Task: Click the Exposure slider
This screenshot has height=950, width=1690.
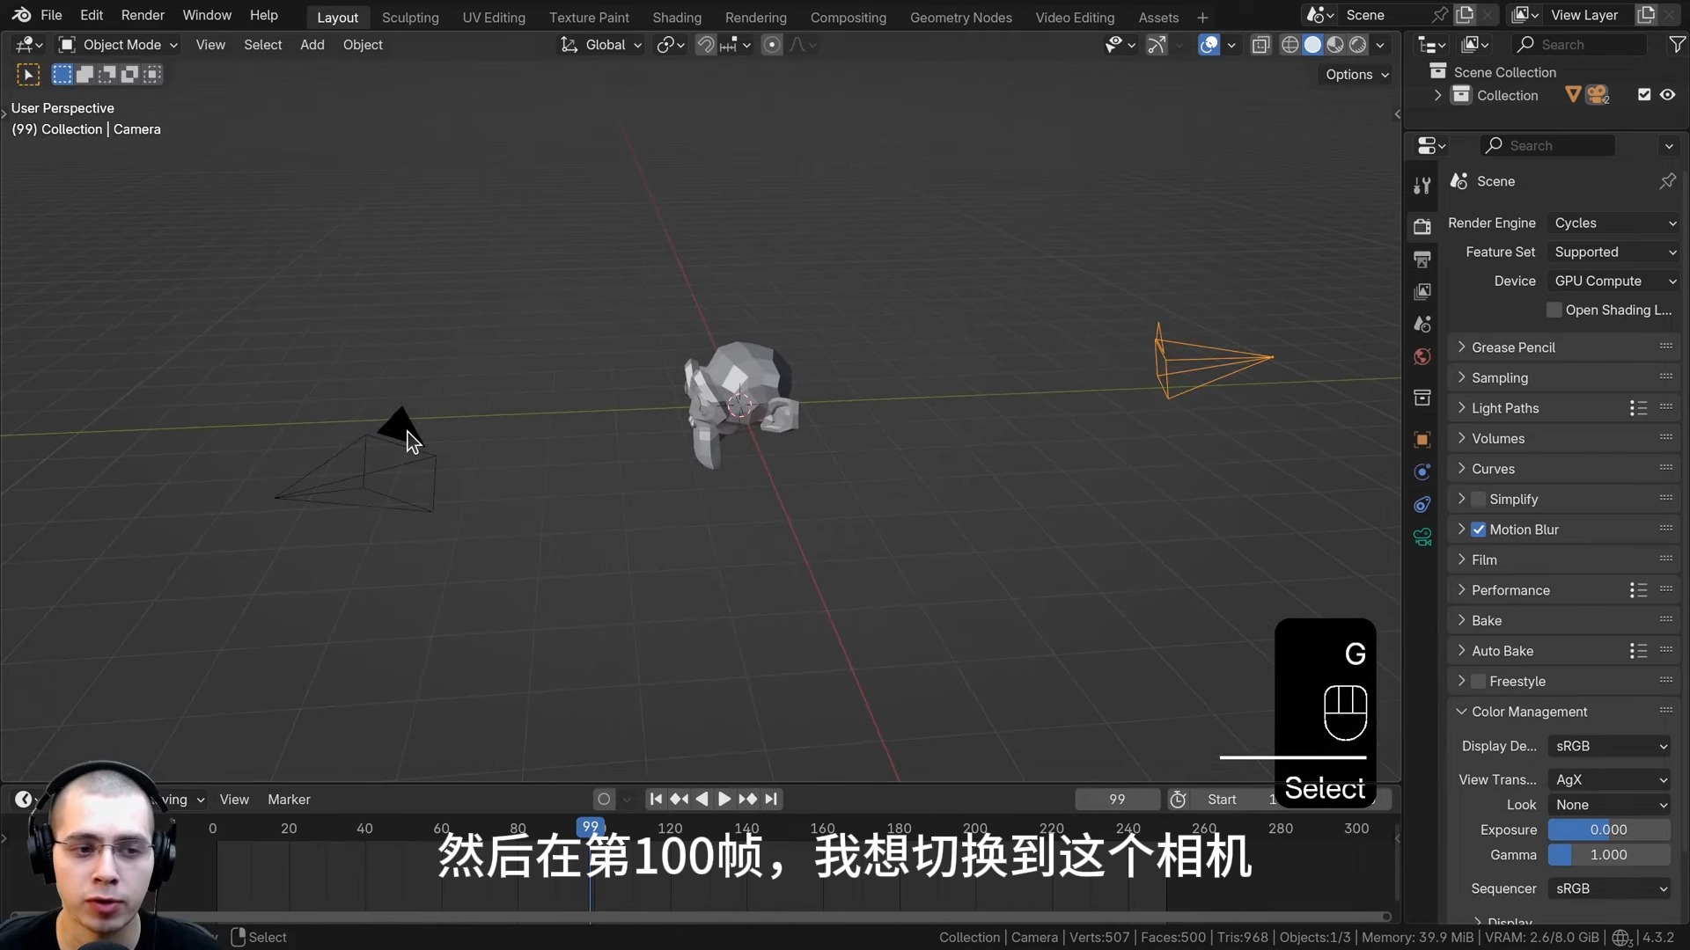Action: [x=1608, y=829]
